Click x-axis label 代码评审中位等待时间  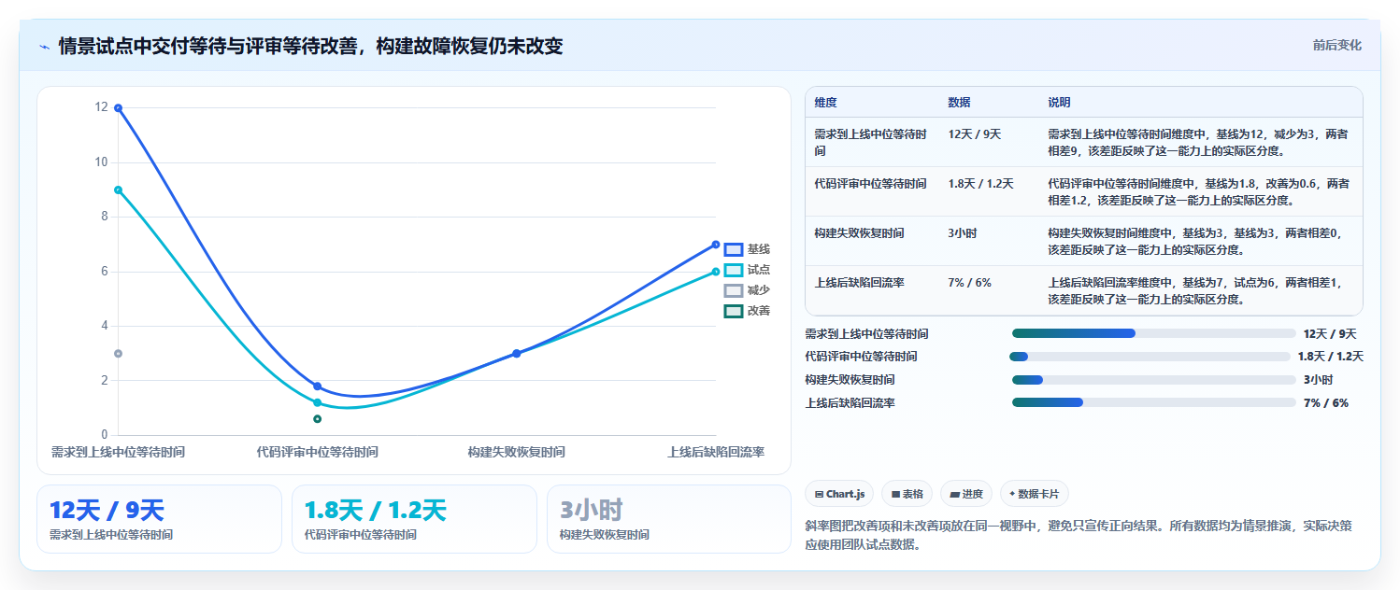click(x=318, y=452)
